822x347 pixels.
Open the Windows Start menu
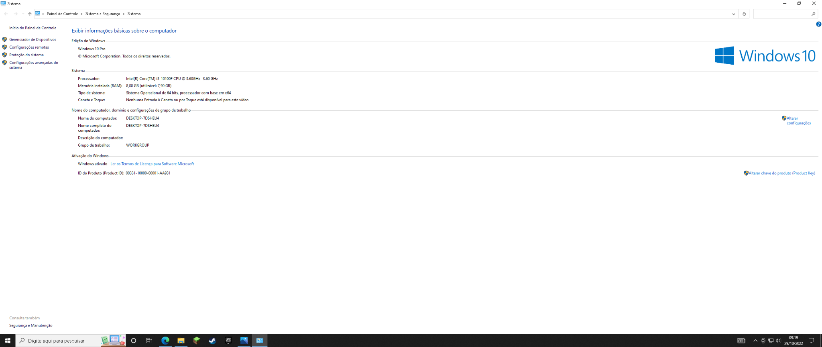pyautogui.click(x=7, y=341)
